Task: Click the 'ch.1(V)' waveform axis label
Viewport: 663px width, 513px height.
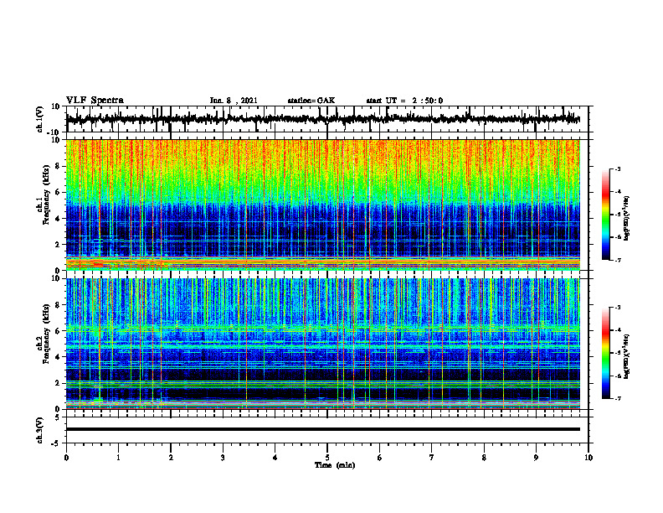Action: coord(40,119)
